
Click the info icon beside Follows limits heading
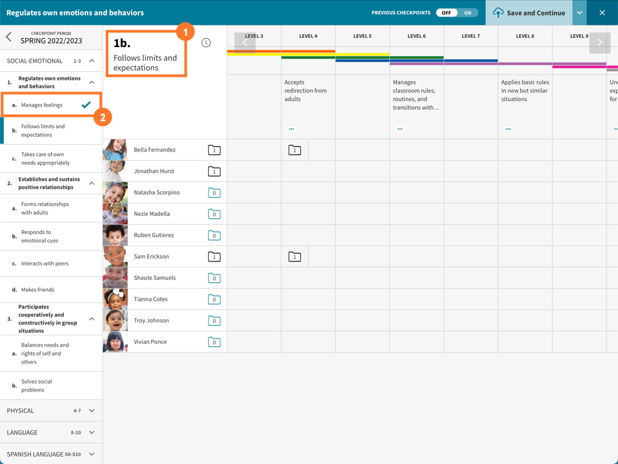coord(206,43)
